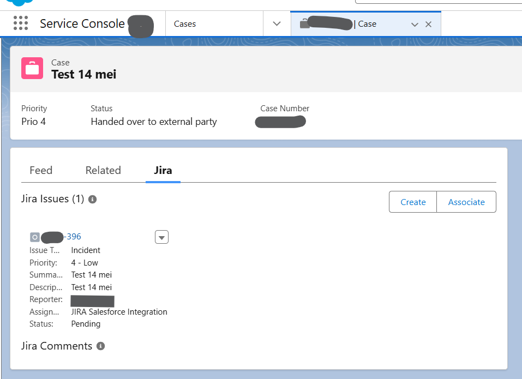Open the Case subtab dropdown chevron

(x=415, y=25)
